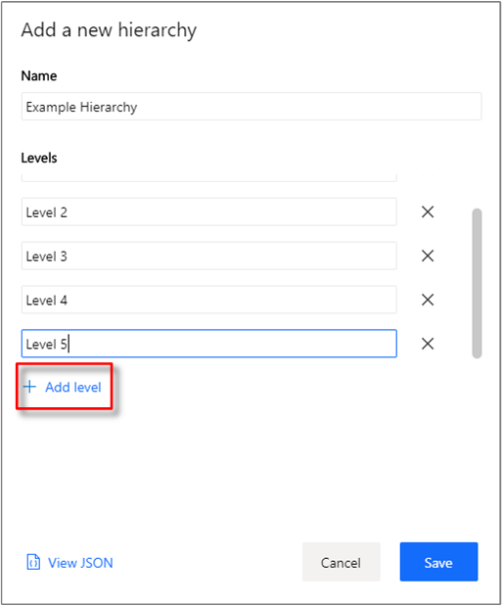Delete Level 3 using the X icon
The image size is (502, 606).
[x=428, y=256]
